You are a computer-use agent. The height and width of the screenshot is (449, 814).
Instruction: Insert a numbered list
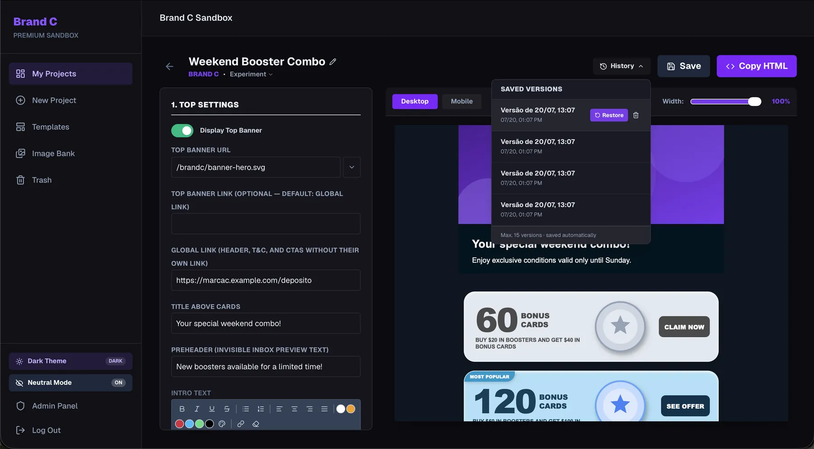[x=260, y=409]
